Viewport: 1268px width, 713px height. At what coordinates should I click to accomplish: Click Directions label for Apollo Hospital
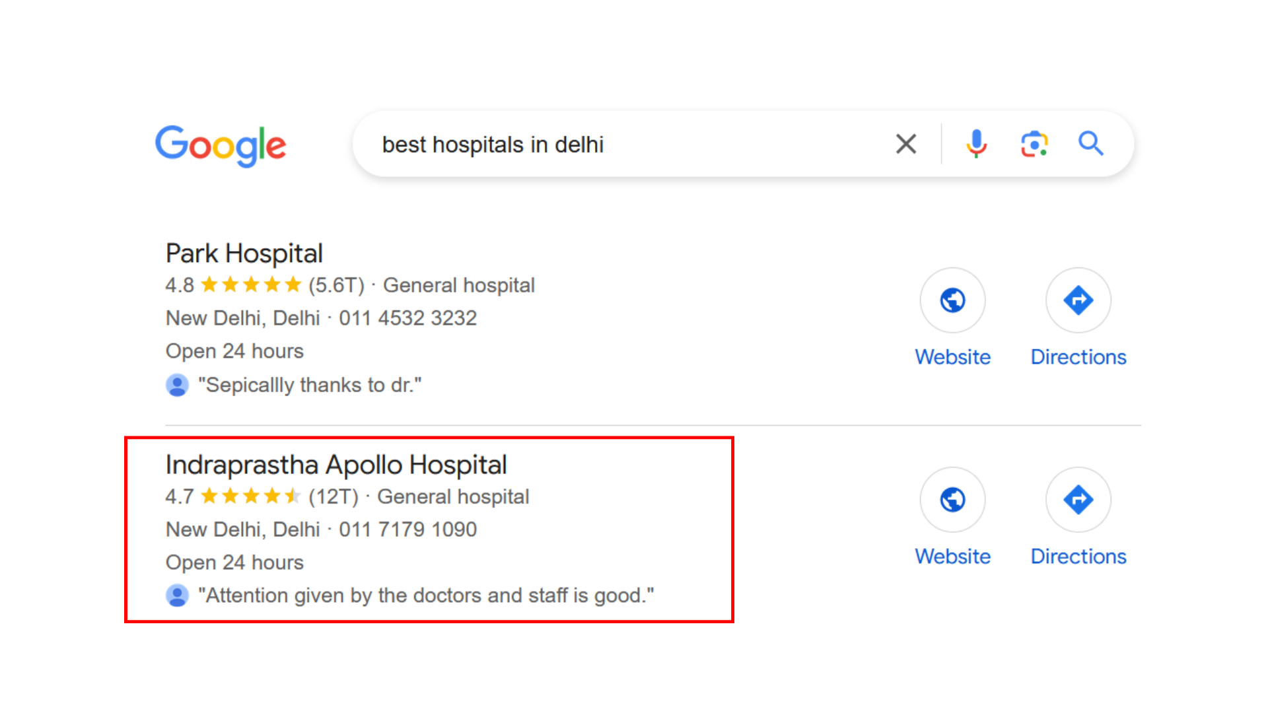(x=1078, y=557)
